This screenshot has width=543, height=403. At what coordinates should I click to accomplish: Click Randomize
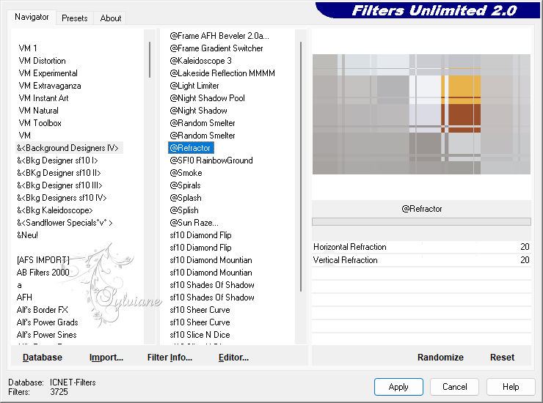[440, 358]
